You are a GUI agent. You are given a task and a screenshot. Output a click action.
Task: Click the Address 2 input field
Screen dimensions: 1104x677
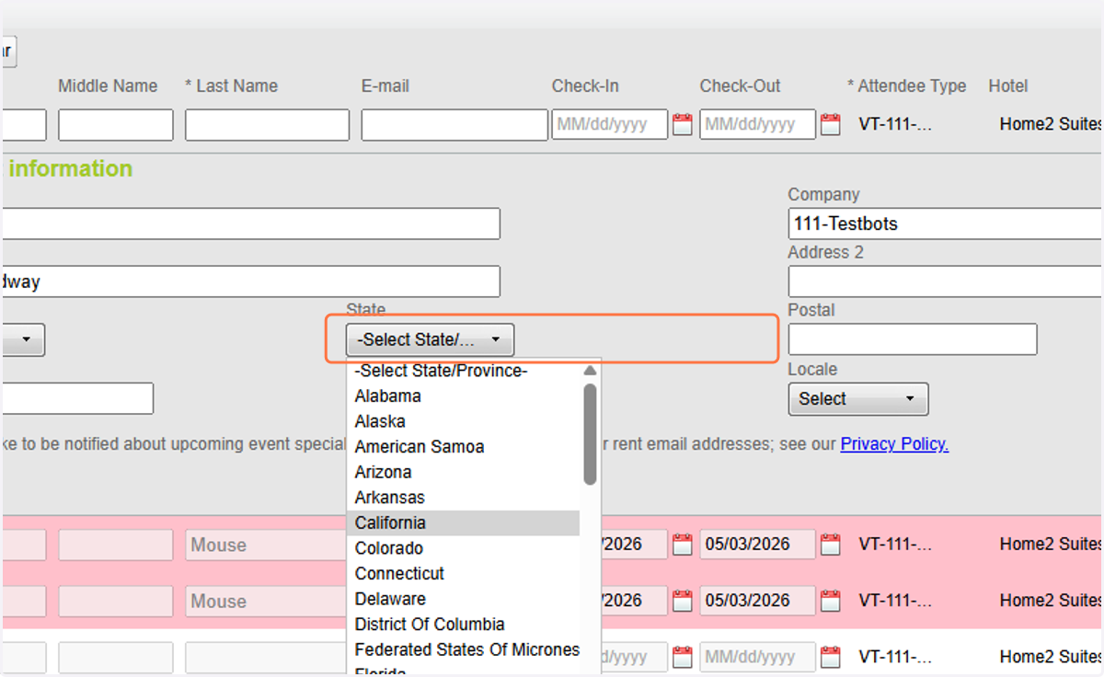(x=945, y=281)
